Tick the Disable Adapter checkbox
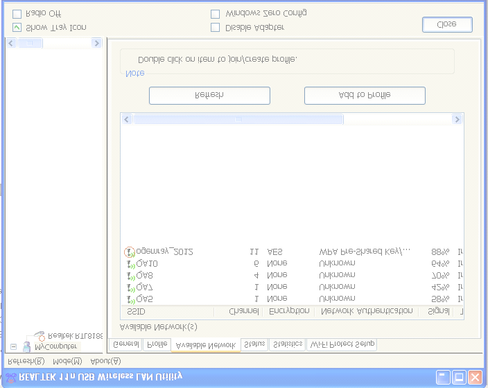Screen dimensions: 488x388 click(x=215, y=28)
